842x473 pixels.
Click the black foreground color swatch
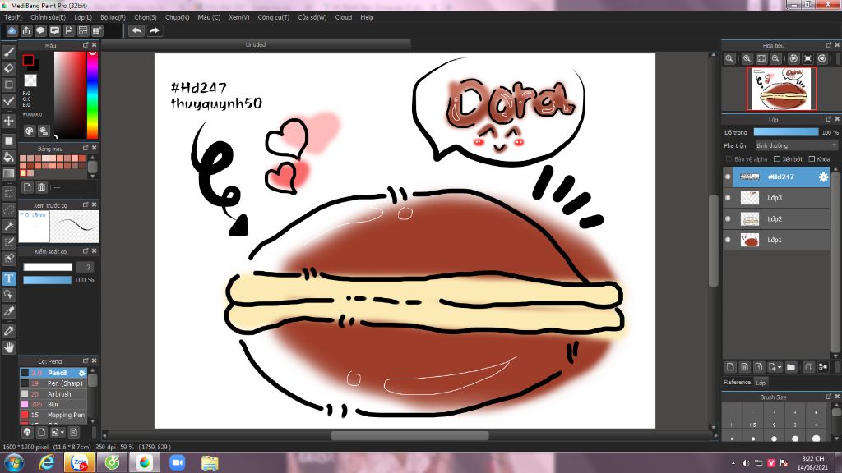click(28, 60)
